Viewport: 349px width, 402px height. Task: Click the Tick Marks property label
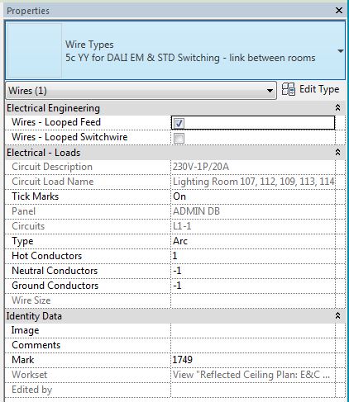pos(36,196)
